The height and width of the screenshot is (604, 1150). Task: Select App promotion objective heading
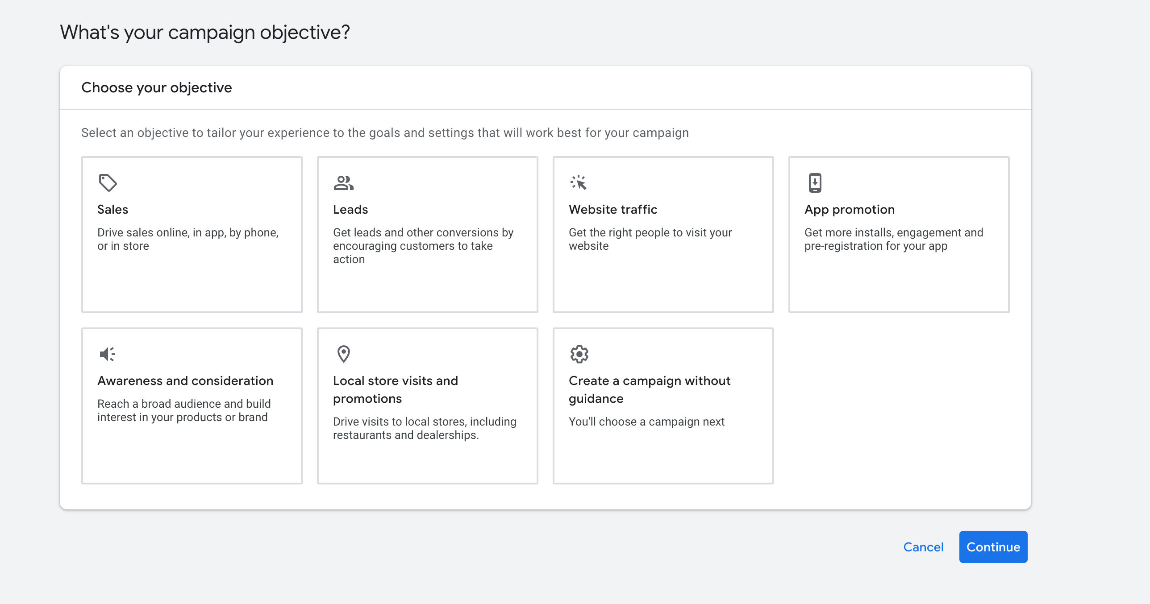[x=849, y=210]
